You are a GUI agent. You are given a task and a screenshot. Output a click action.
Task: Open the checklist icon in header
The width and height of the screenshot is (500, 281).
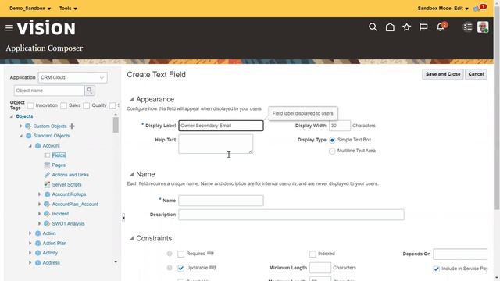point(467,27)
